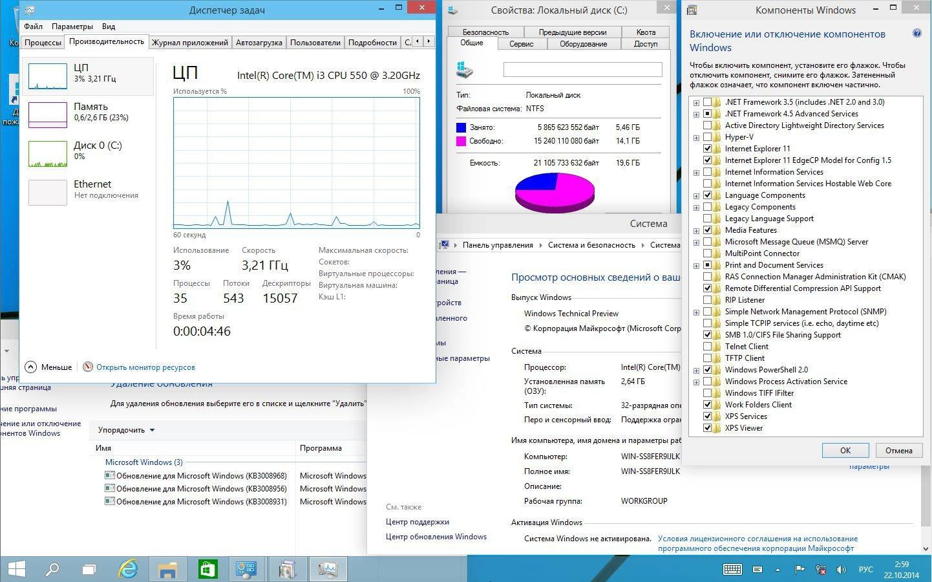The image size is (932, 582).
Task: Open Task View on the taskbar
Action: (x=89, y=569)
